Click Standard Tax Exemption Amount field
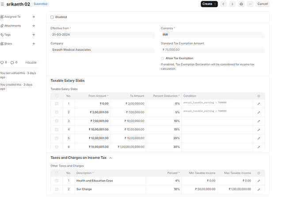 tap(213, 50)
